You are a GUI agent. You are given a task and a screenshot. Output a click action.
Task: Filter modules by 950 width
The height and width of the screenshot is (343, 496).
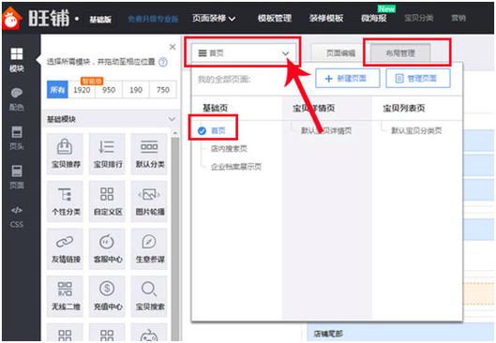(109, 90)
